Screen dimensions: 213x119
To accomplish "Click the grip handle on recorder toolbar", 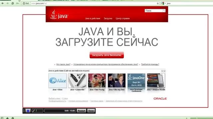I will 24,111.
